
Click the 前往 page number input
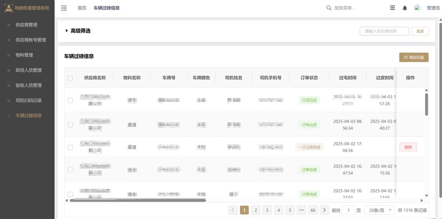pos(349,210)
